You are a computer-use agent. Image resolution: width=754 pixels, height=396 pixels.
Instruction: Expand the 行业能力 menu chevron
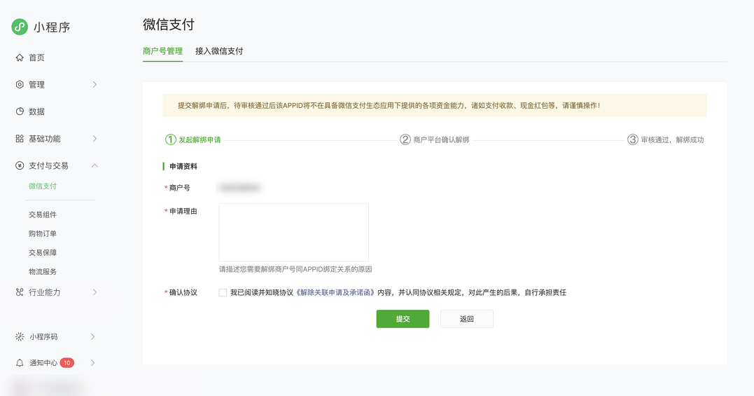(95, 292)
